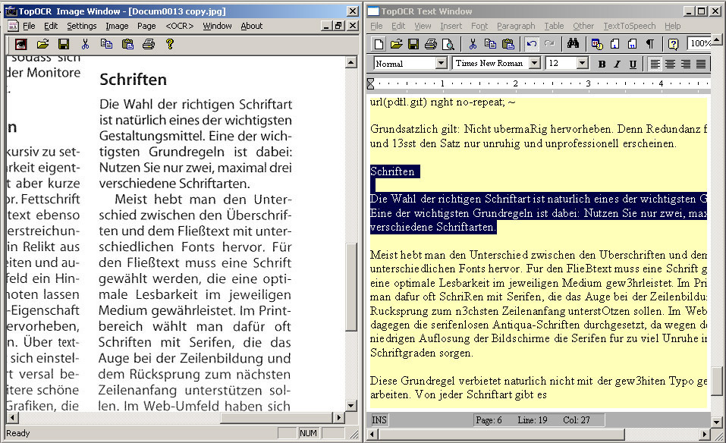
Task: Open a file from the Image Window toolbar
Action: (42, 44)
